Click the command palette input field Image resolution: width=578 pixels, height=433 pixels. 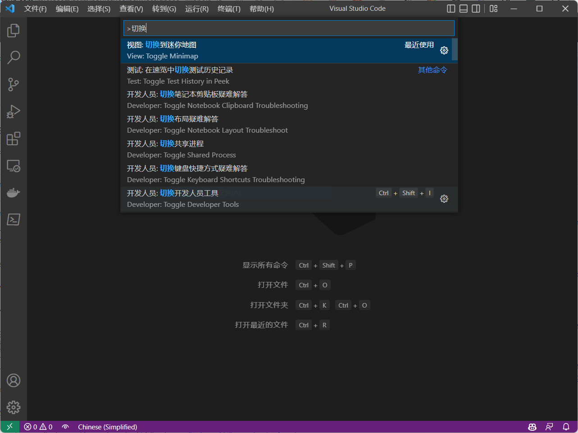tap(289, 28)
